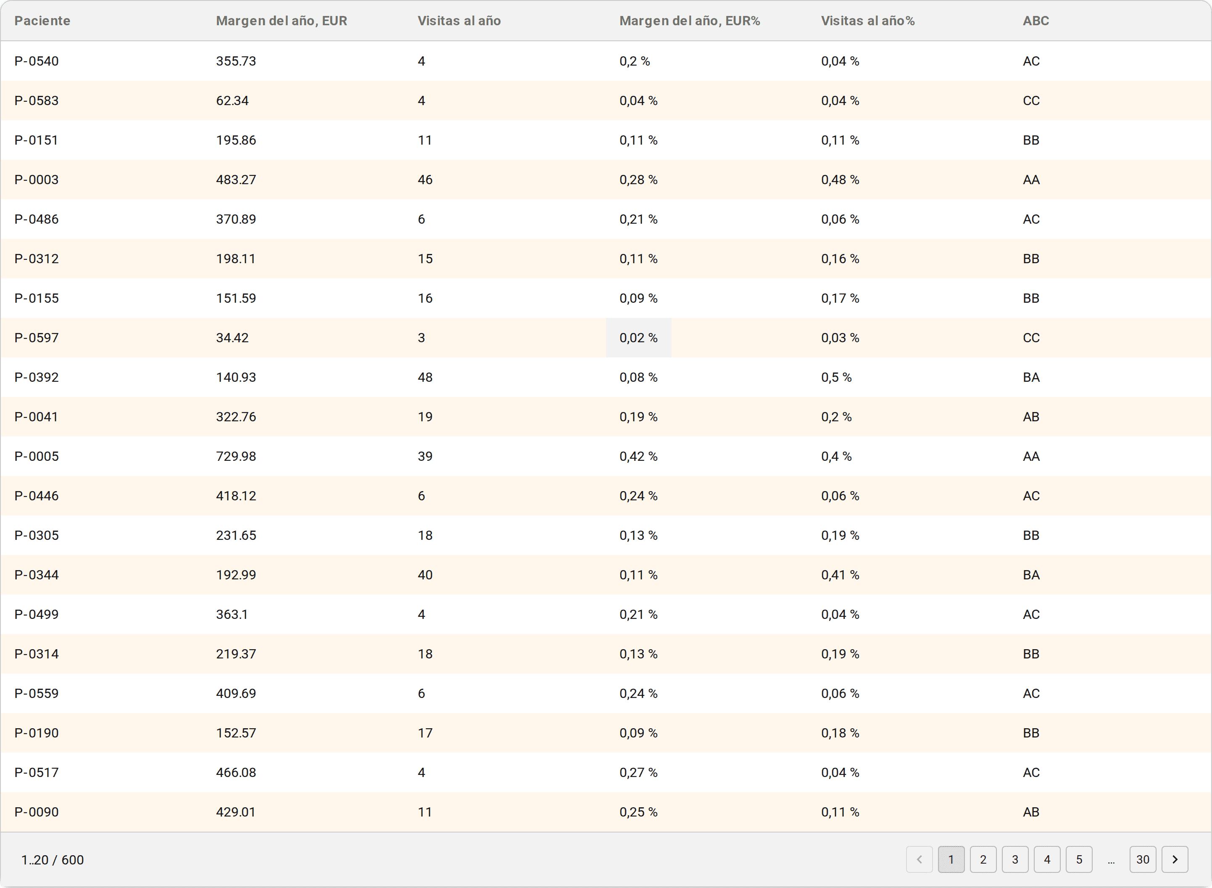This screenshot has height=888, width=1212.
Task: Select current page 1 button
Action: click(x=951, y=859)
